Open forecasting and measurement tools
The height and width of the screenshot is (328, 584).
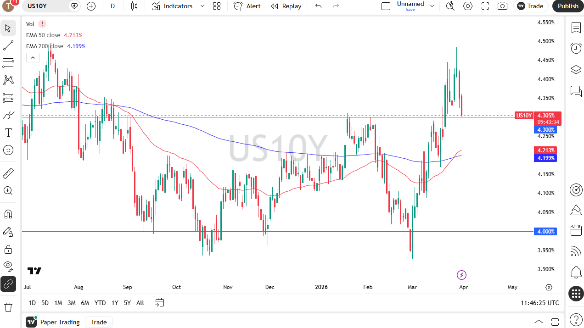tap(8, 98)
